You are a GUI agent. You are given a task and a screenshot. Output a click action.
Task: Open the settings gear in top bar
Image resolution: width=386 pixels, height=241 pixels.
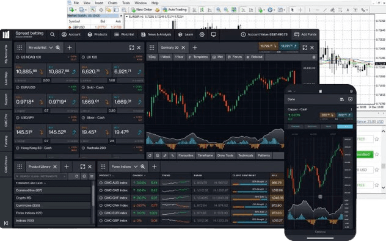click(202, 35)
